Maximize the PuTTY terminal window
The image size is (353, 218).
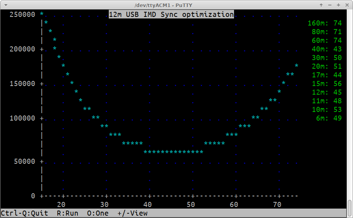click(338, 5)
